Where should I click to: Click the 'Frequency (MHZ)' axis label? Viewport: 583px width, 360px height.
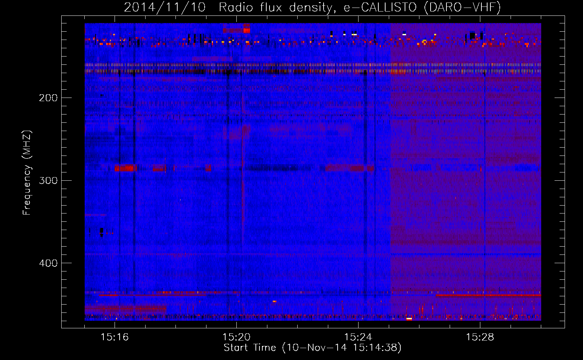tap(27, 173)
